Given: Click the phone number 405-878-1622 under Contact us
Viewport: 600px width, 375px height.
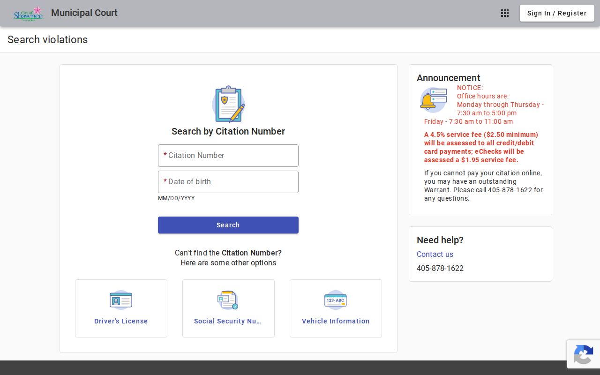Looking at the screenshot, I should 440,268.
